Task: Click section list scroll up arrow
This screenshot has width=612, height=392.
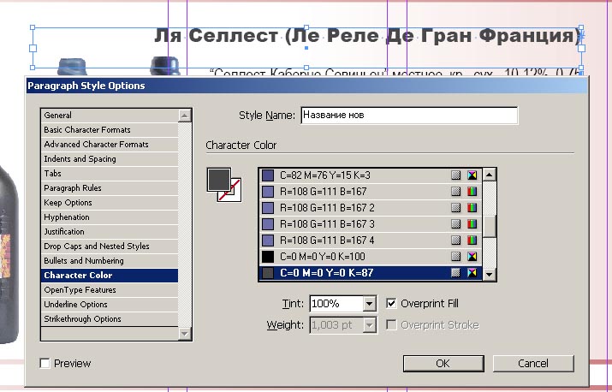Action: 184,116
